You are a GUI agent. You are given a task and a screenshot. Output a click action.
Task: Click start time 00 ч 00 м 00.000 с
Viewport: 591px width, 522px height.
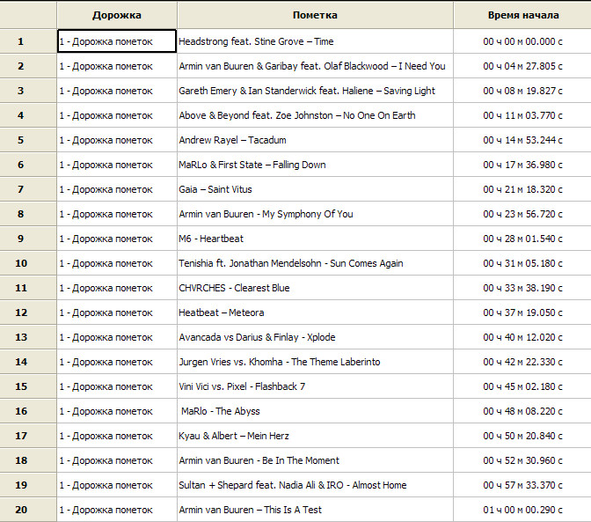pyautogui.click(x=522, y=41)
